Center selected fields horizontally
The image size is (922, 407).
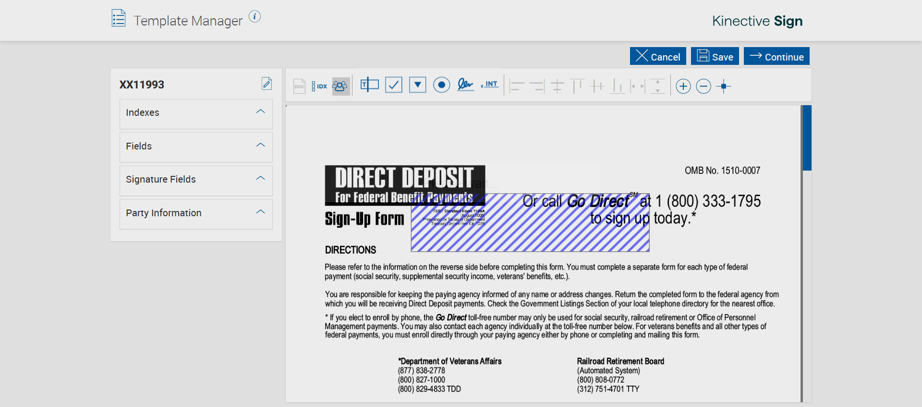coord(557,86)
